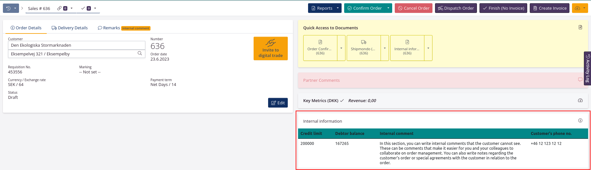This screenshot has height=170, width=591.
Task: Click the Edit button
Action: (x=278, y=103)
